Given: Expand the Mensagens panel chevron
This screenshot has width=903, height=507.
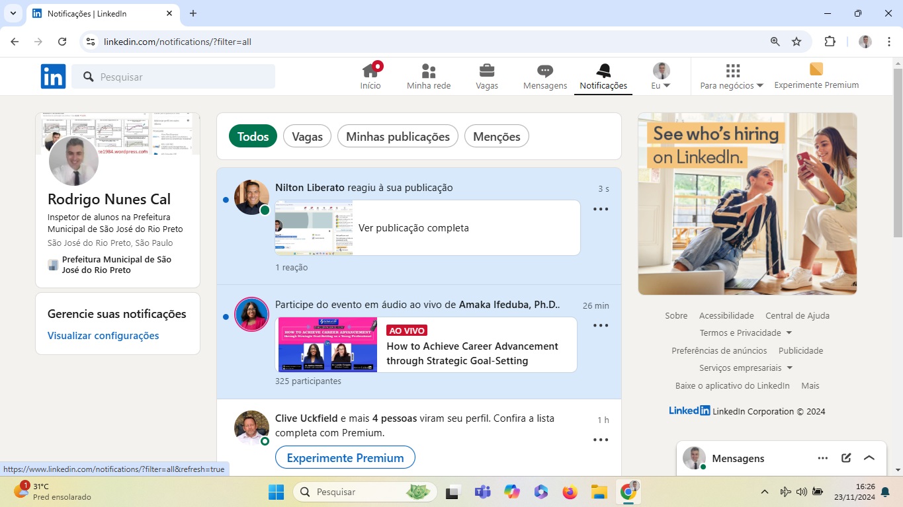Looking at the screenshot, I should click(869, 458).
